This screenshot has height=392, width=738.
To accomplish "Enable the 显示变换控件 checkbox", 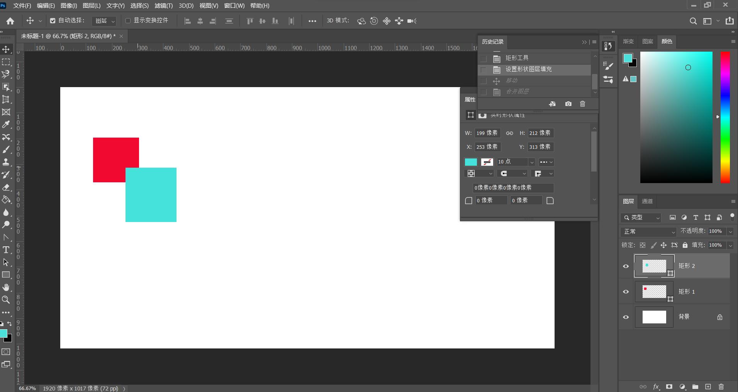I will (x=128, y=20).
